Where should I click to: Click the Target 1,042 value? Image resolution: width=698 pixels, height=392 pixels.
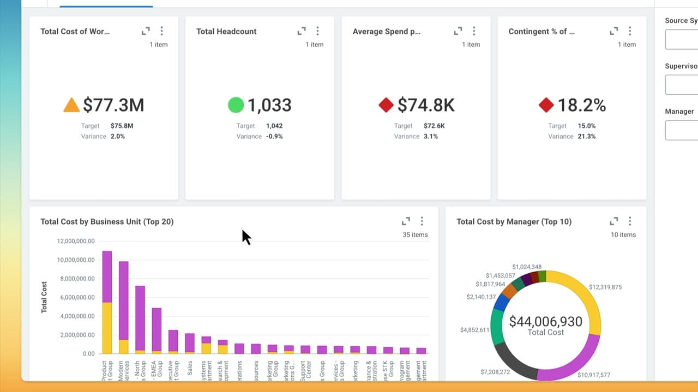274,126
